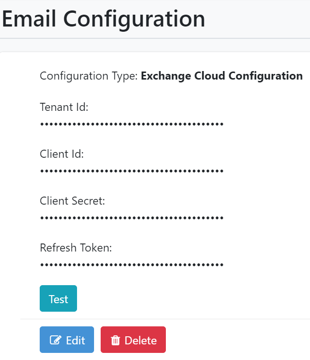310x360 pixels.
Task: Click the word 'Edit' on the blue button
Action: click(76, 340)
